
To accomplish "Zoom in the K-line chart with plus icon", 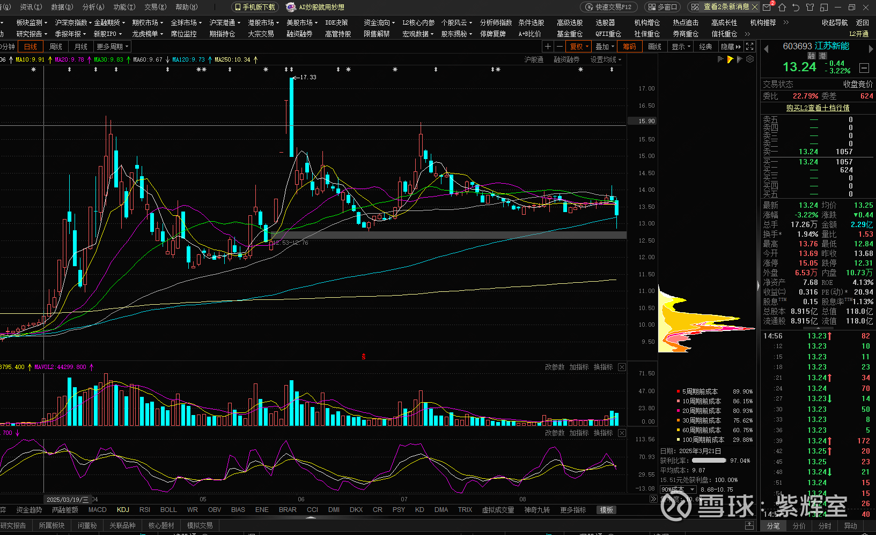I will pos(548,47).
